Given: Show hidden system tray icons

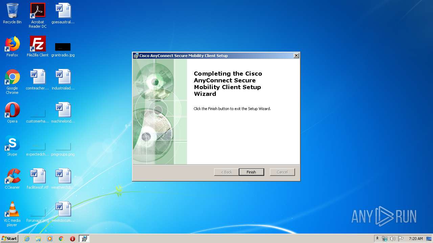Looking at the screenshot, I should (x=378, y=239).
